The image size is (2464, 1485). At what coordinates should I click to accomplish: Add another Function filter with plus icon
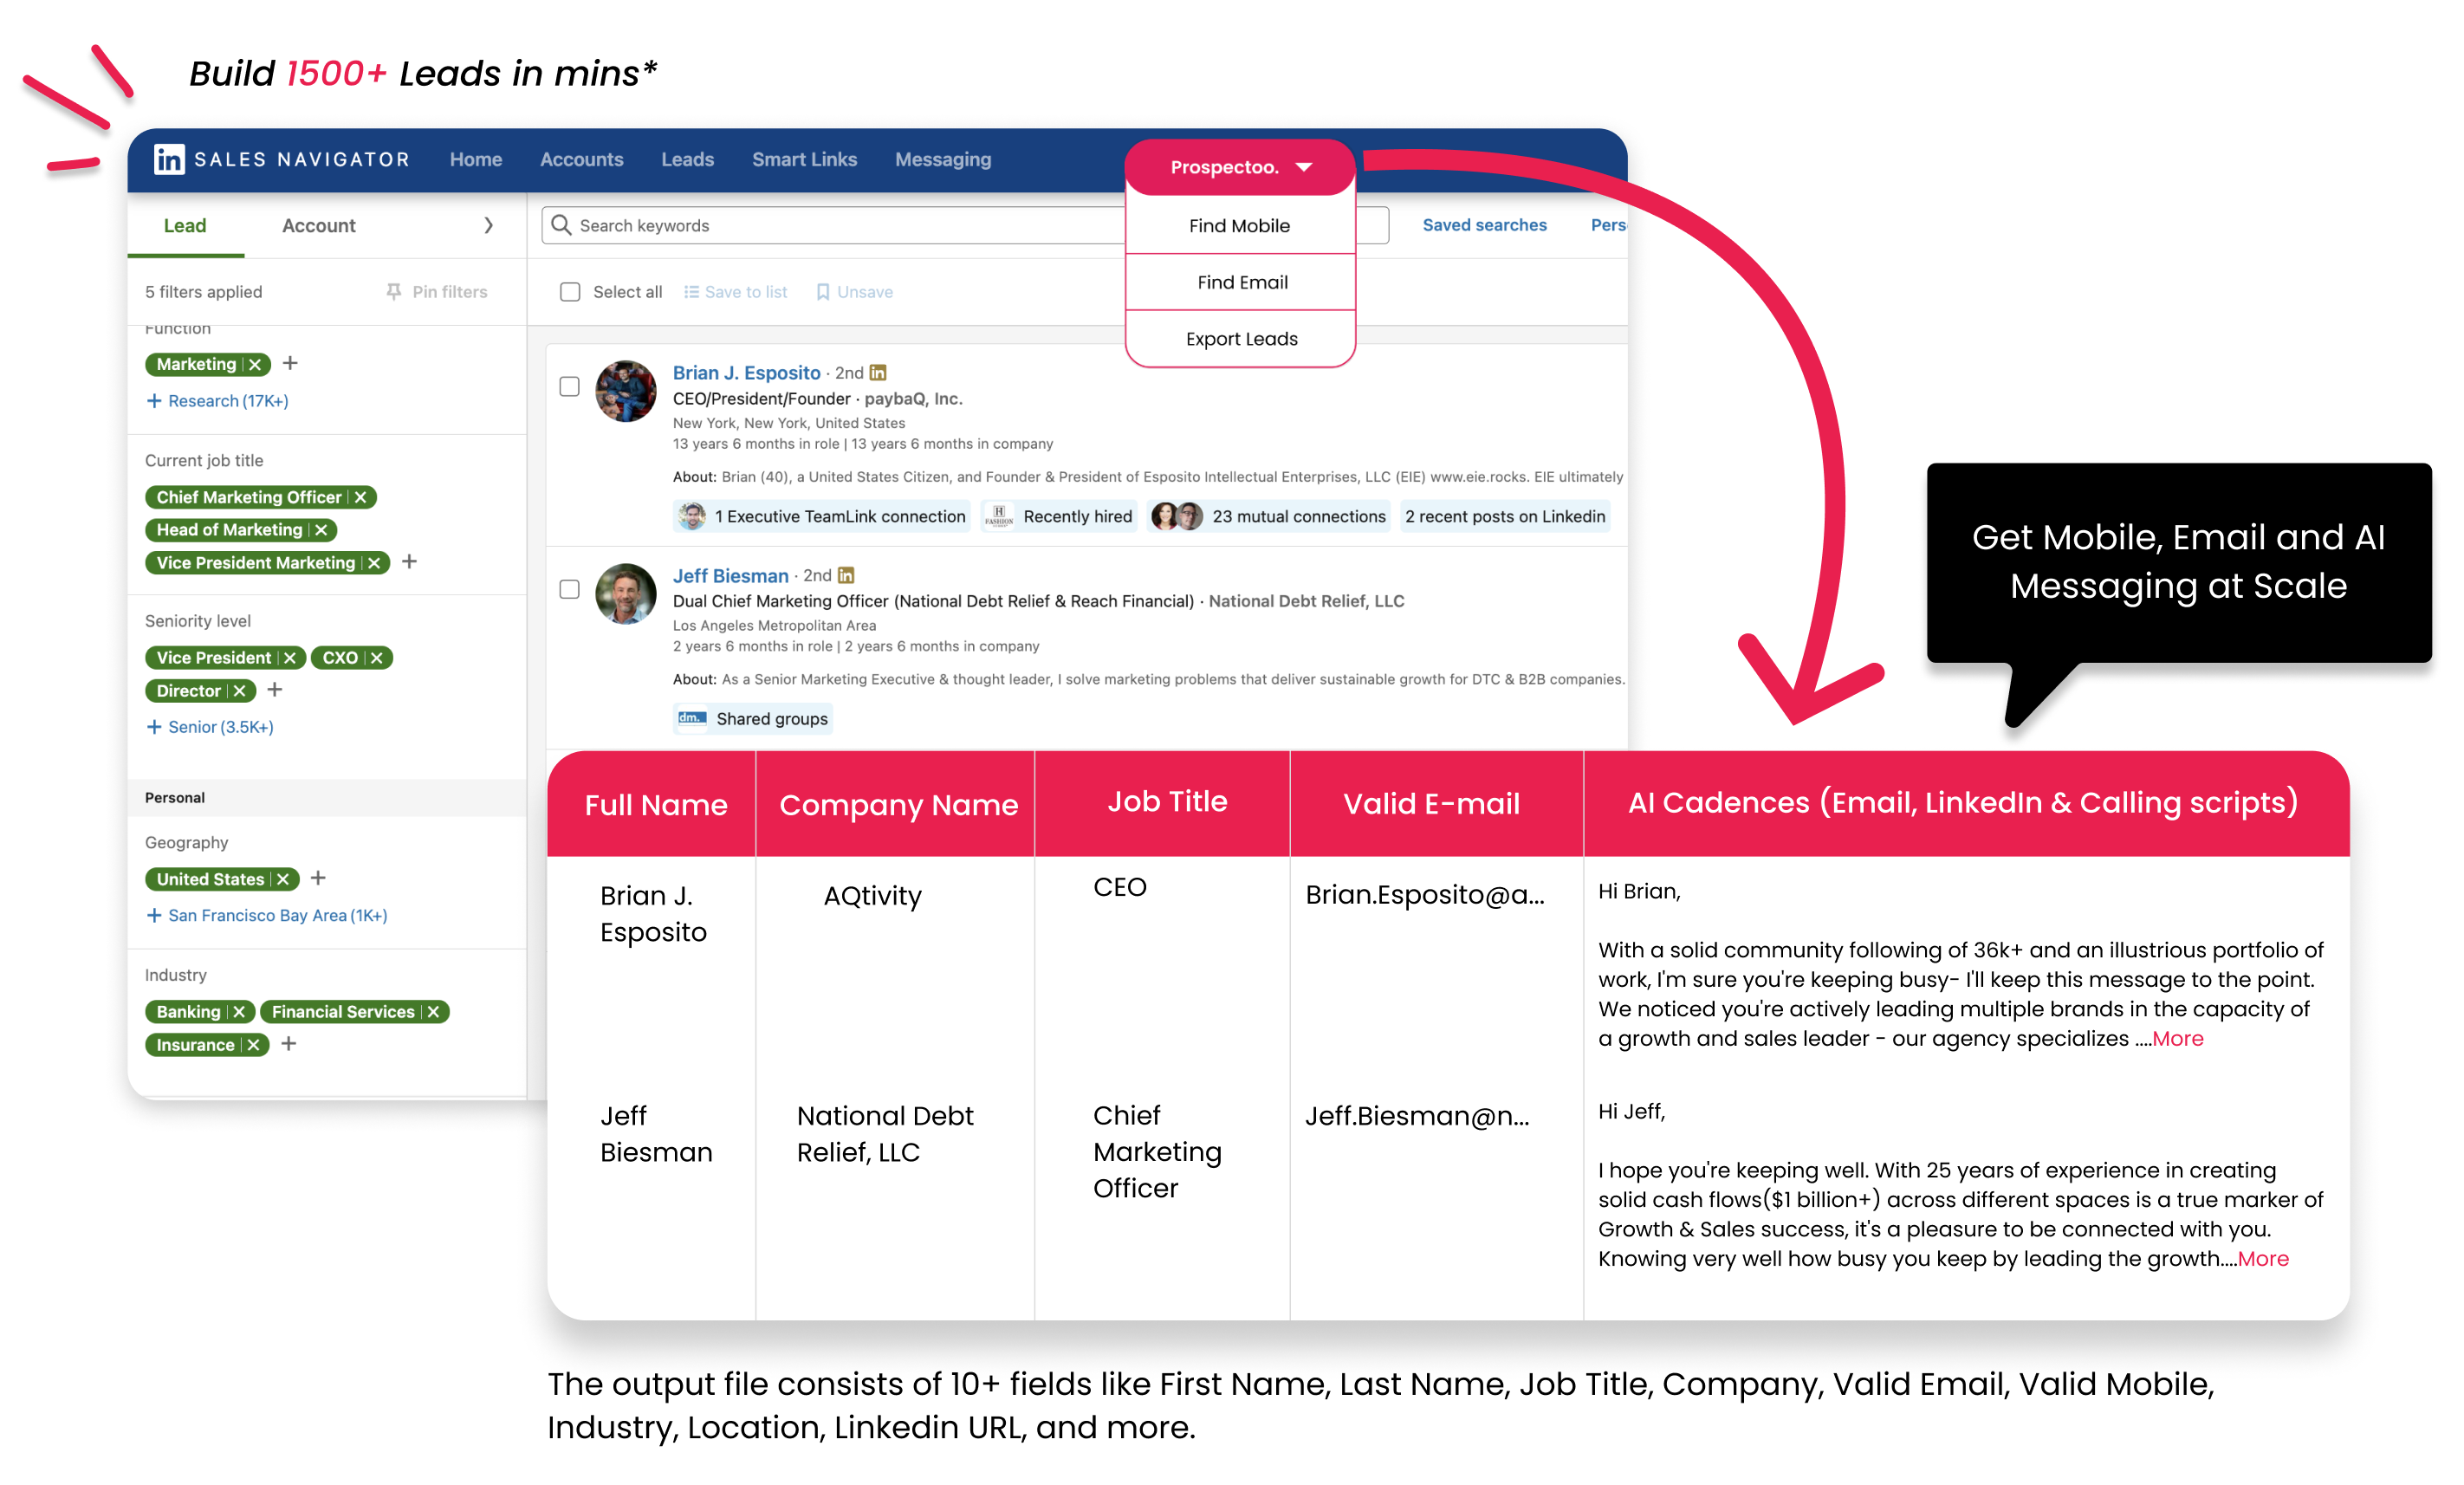point(290,363)
